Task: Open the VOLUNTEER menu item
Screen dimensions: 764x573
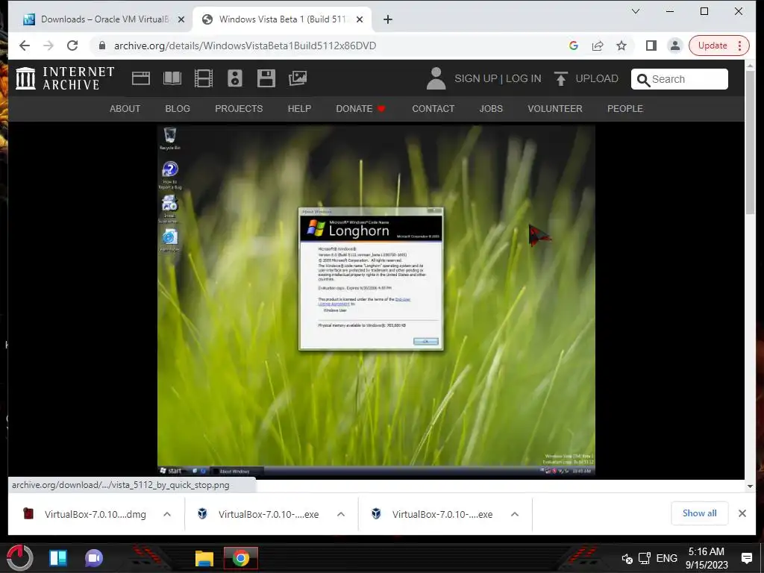Action: pyautogui.click(x=555, y=109)
